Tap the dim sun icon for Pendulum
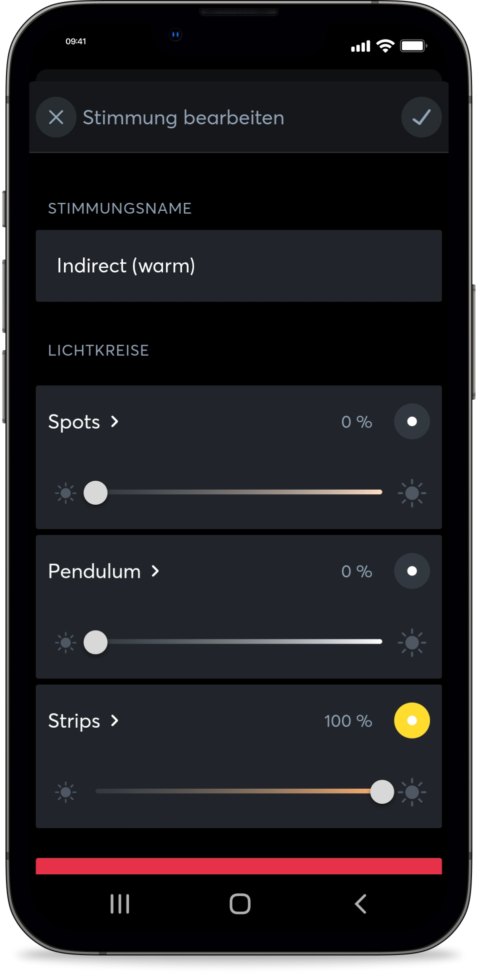The width and height of the screenshot is (478, 973). tap(65, 642)
